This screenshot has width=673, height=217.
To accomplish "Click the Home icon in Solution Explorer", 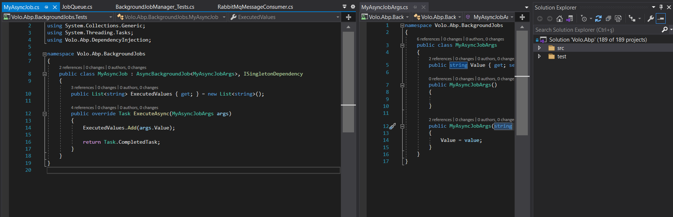I will (560, 19).
